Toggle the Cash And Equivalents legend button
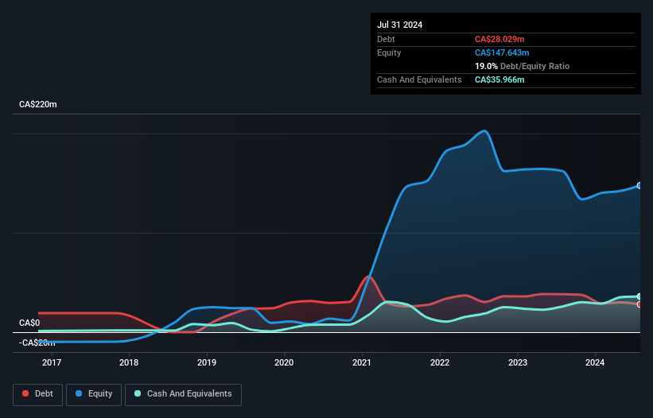 183,394
